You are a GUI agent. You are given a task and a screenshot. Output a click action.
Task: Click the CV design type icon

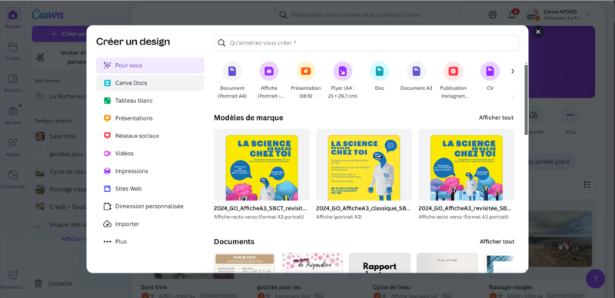coord(490,71)
